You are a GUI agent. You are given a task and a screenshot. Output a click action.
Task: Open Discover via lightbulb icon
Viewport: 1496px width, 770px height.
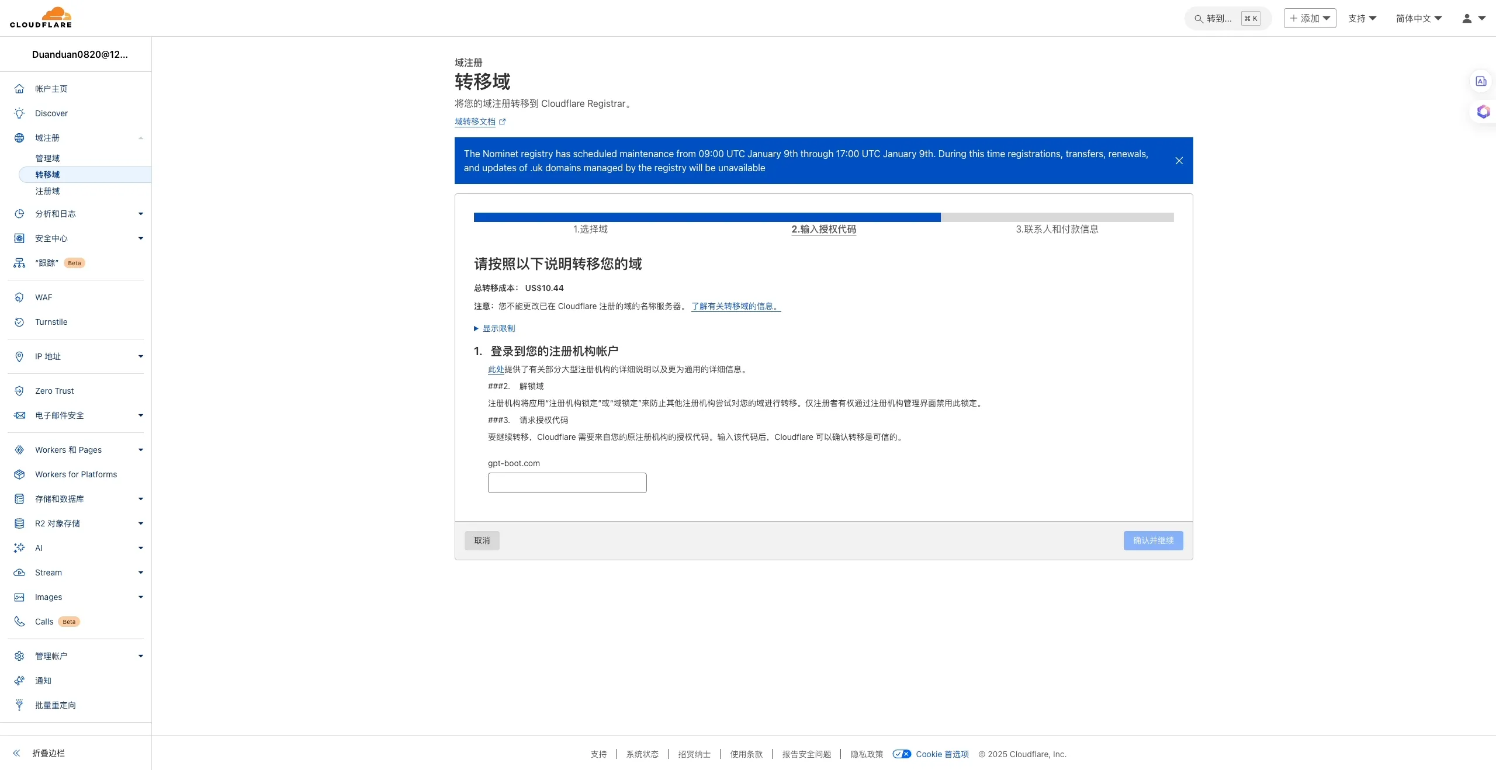[19, 113]
